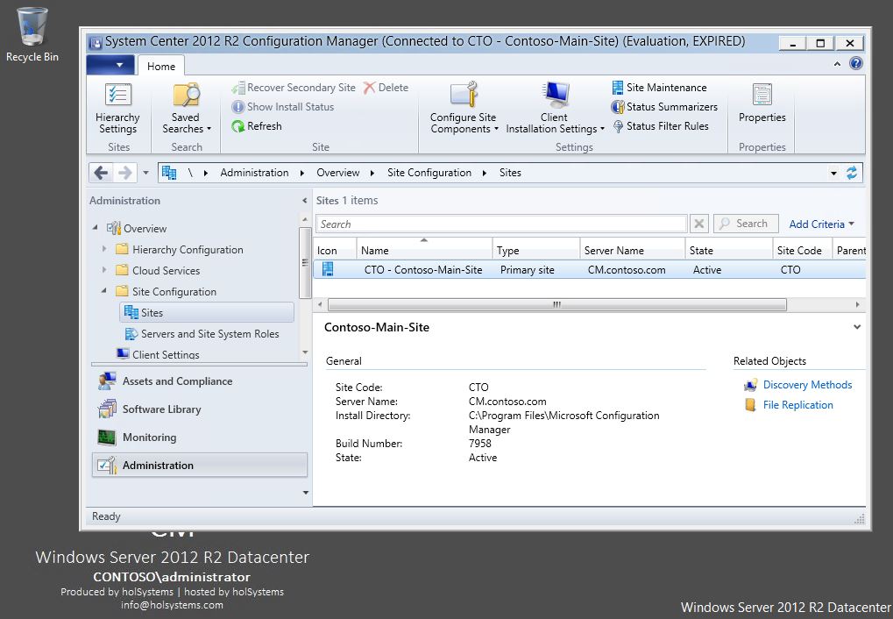Refresh the site list via ribbon
Image resolution: width=893 pixels, height=619 pixels.
[257, 126]
